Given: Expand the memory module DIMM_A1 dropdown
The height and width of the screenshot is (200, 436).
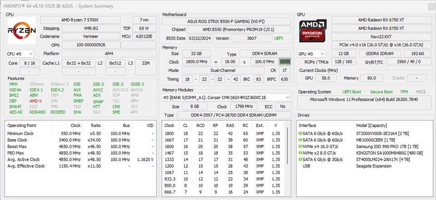Looking at the screenshot, I should [x=226, y=97].
